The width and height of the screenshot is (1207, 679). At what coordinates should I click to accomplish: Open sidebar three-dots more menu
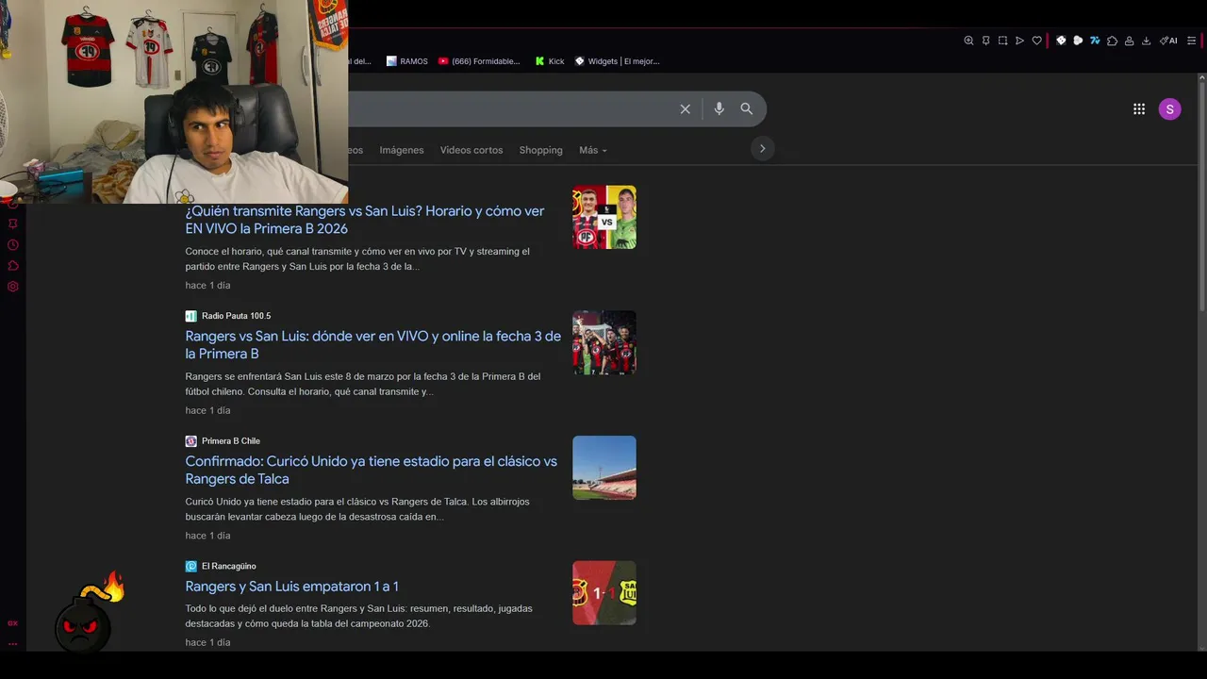pos(13,643)
